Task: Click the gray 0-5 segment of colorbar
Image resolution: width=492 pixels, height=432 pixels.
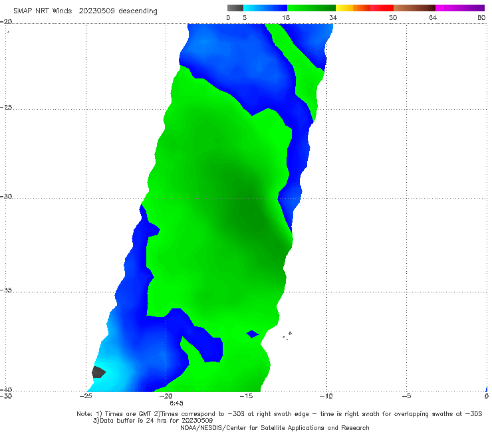Action: pos(235,8)
